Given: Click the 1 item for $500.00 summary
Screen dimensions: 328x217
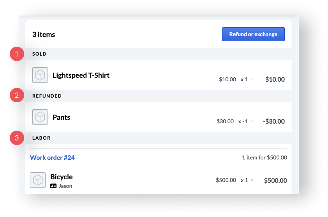Looking at the screenshot, I should pyautogui.click(x=265, y=157).
